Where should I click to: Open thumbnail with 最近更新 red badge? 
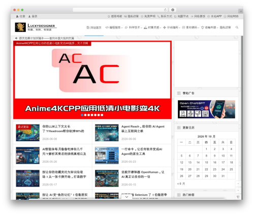point(28,133)
